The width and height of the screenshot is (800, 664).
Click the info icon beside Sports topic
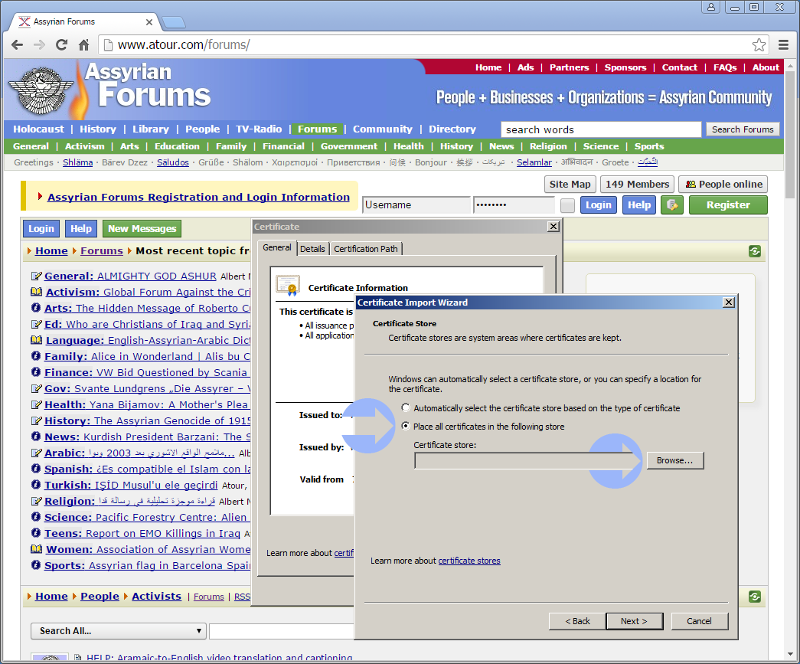(36, 565)
